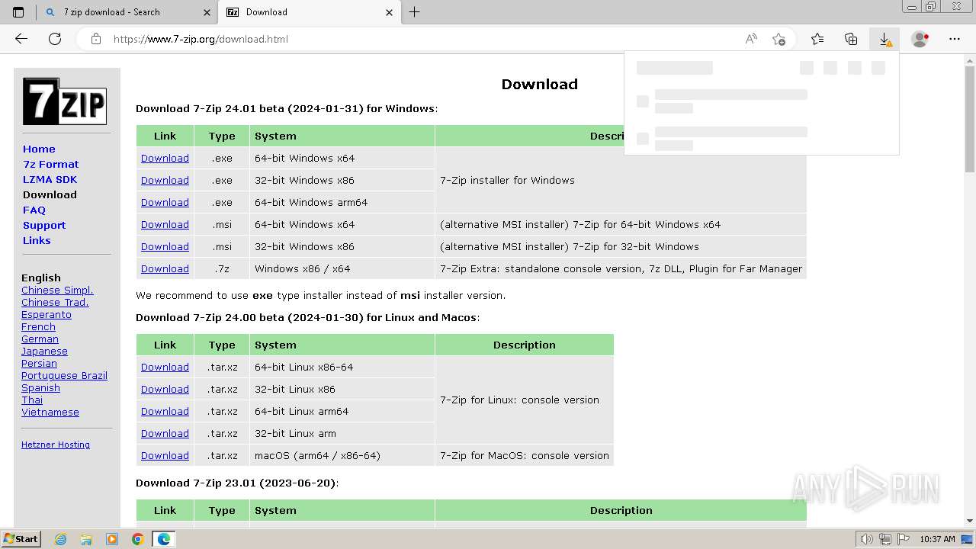Open the Read aloud icon

pos(751,39)
